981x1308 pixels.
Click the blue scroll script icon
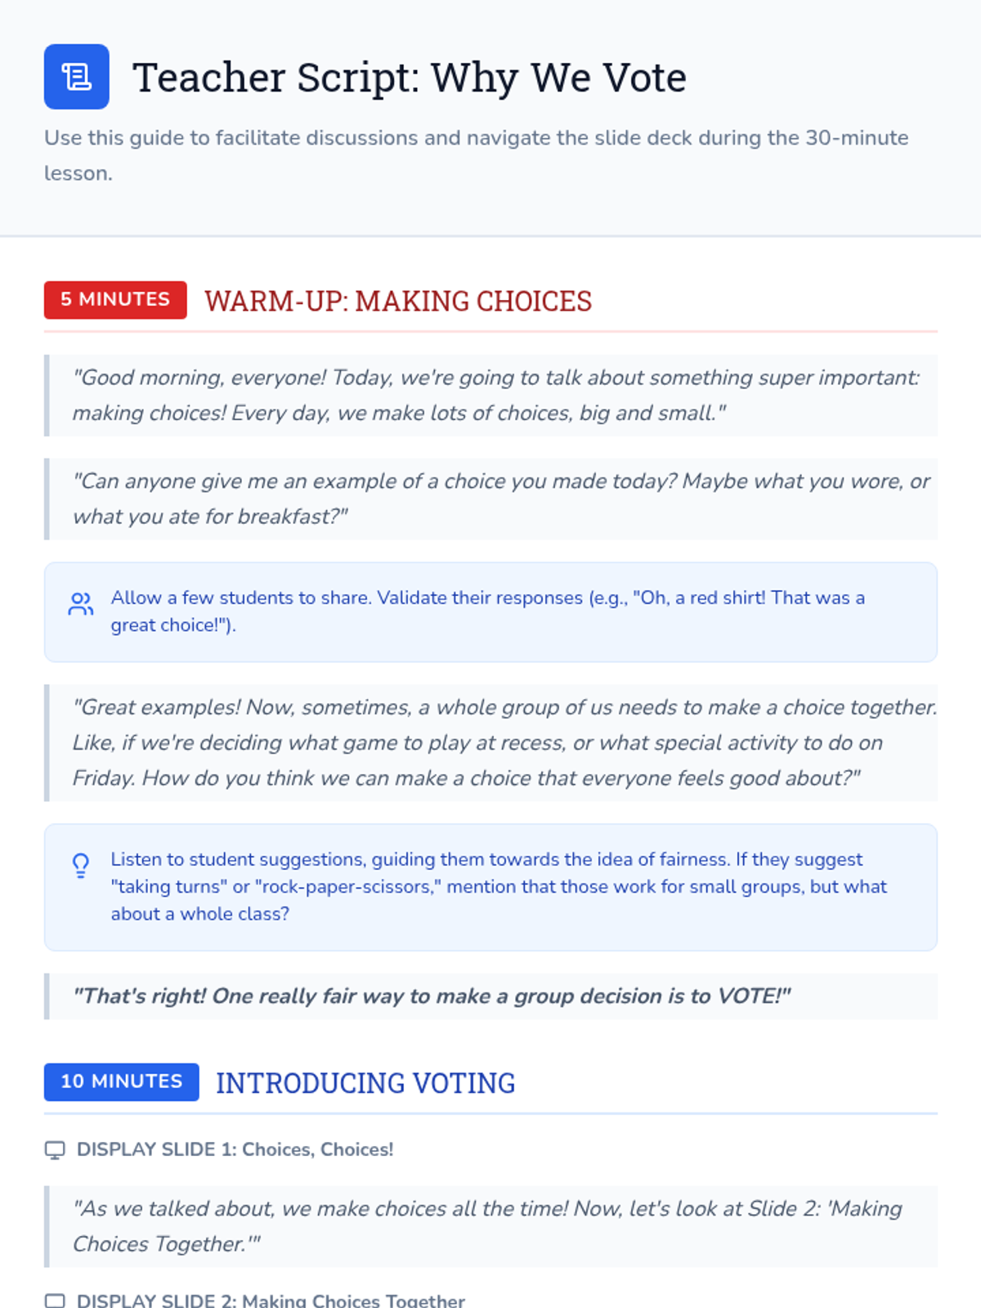(x=76, y=77)
